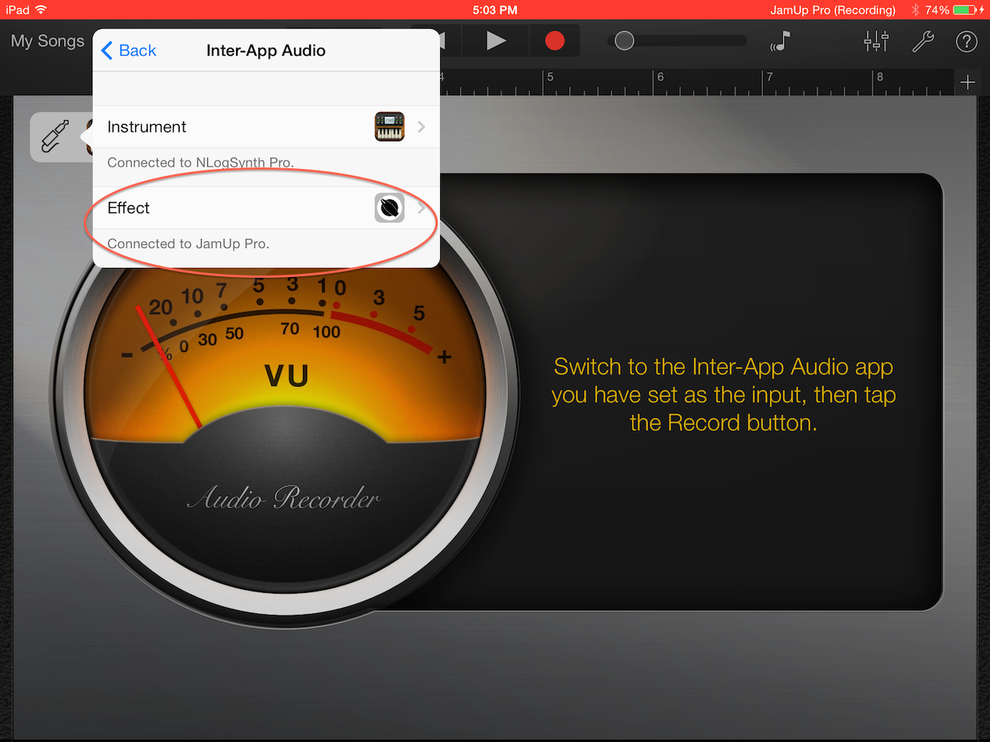Tap the "Audio Recorder" label on the meter

(x=283, y=498)
